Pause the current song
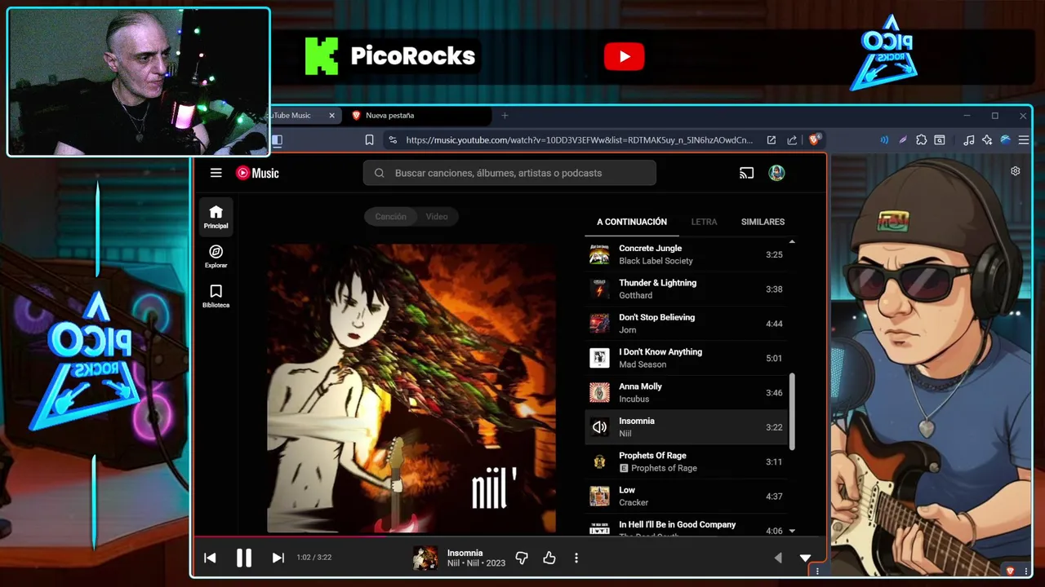1045x587 pixels. point(244,558)
